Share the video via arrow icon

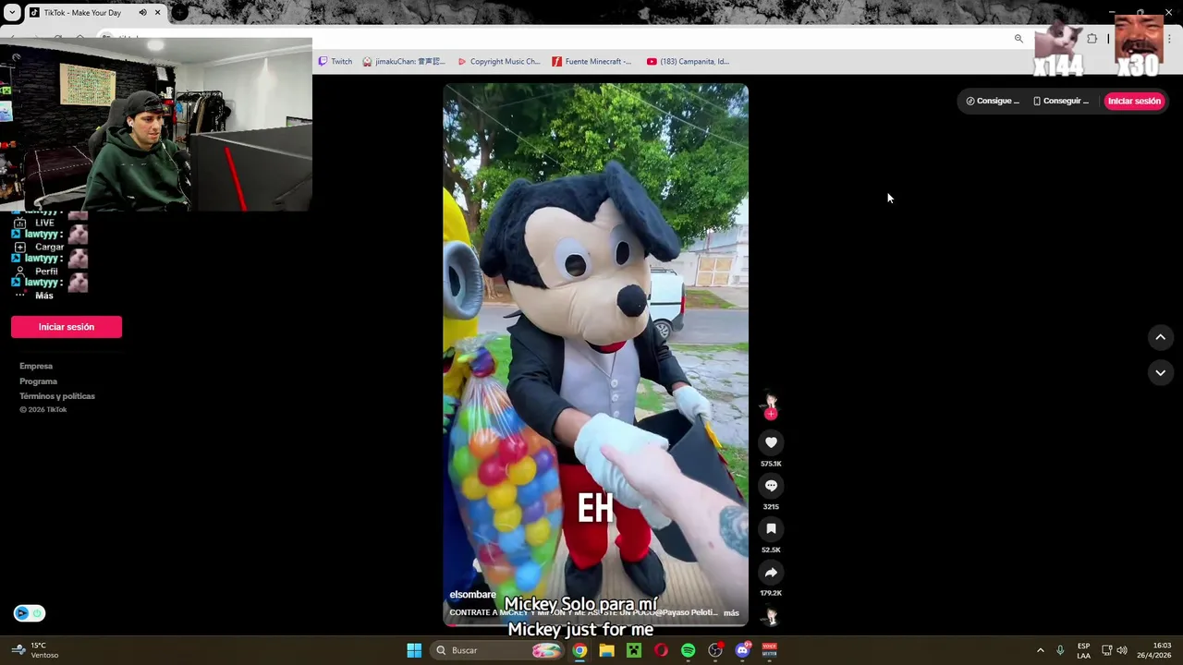(x=771, y=573)
